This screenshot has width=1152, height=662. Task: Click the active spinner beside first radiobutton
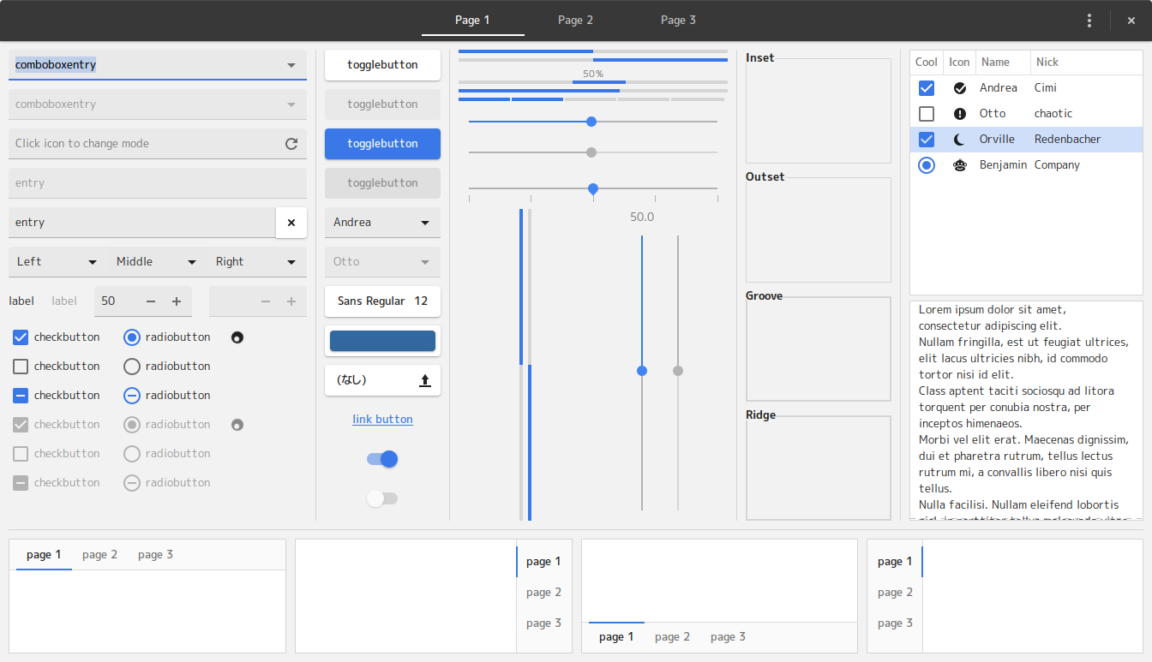tap(237, 337)
